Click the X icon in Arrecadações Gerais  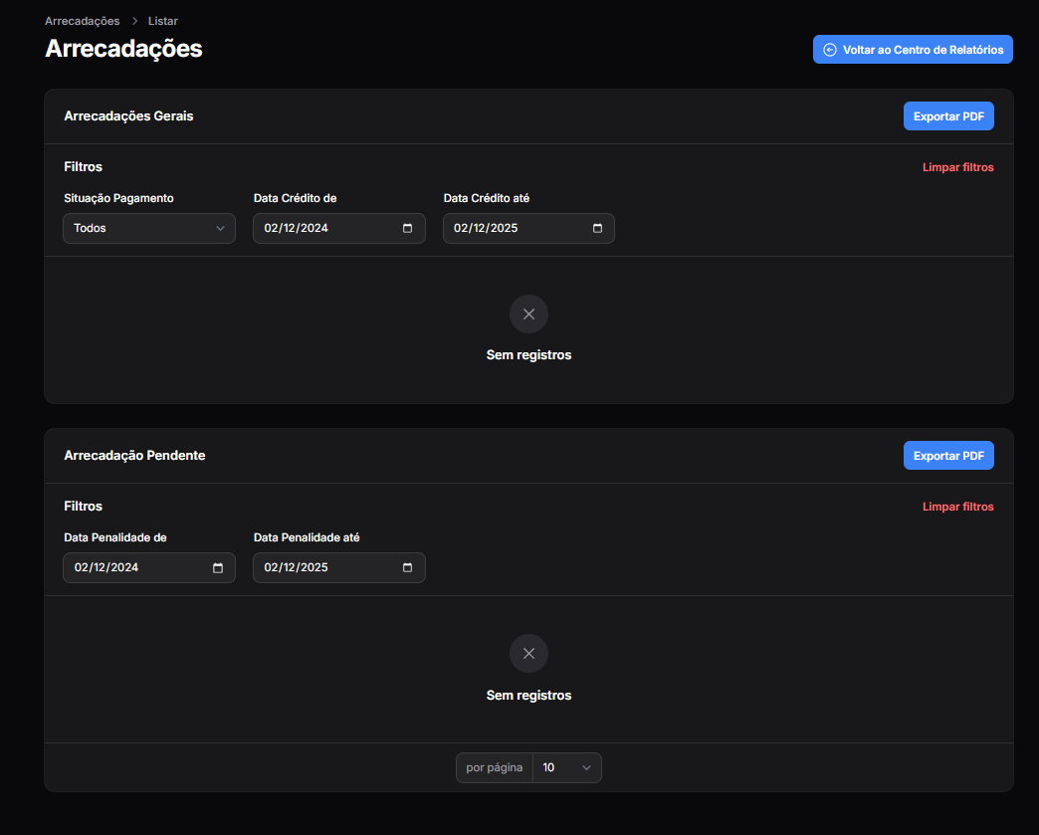528,313
